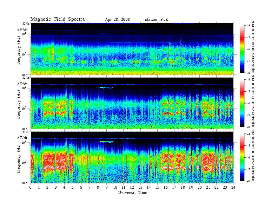Click time tick label 16

(x=166, y=188)
